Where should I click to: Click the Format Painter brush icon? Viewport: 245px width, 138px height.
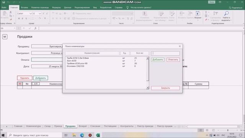click(11, 20)
